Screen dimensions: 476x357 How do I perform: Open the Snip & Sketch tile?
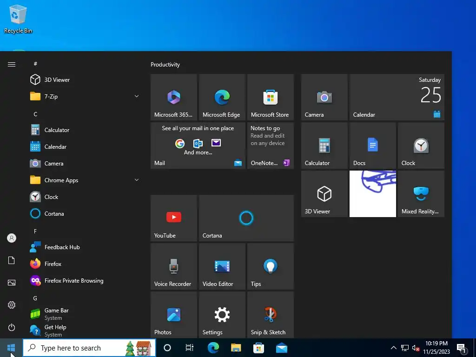[271, 315]
